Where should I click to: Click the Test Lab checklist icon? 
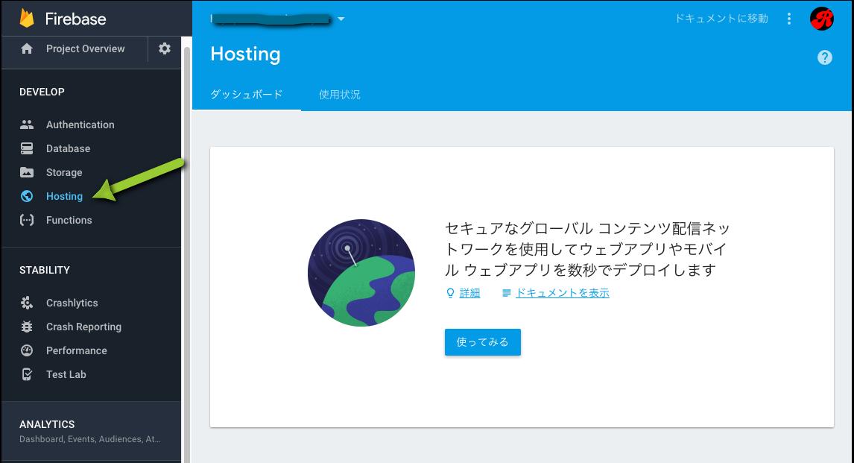[27, 374]
